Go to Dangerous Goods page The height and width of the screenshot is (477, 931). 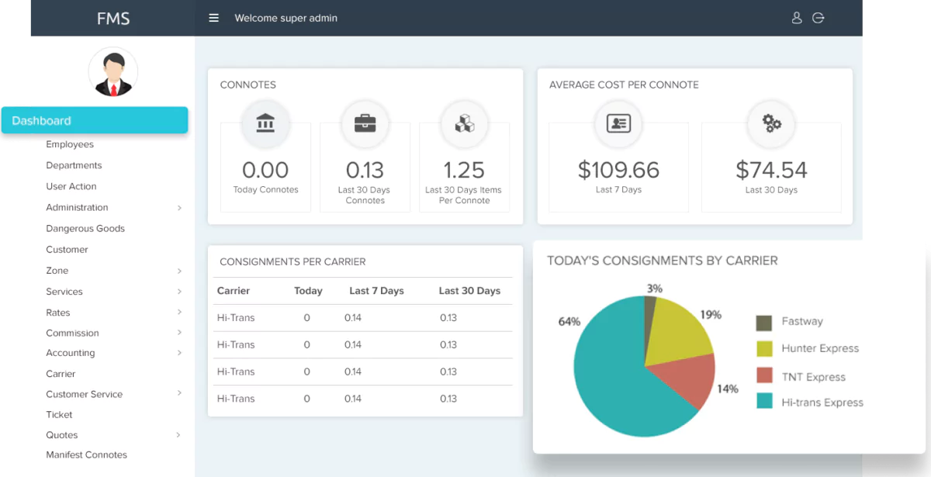[x=85, y=229]
